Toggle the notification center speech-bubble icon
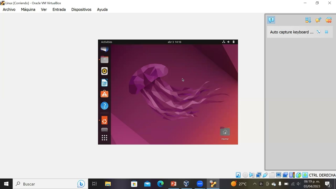 coord(271,20)
